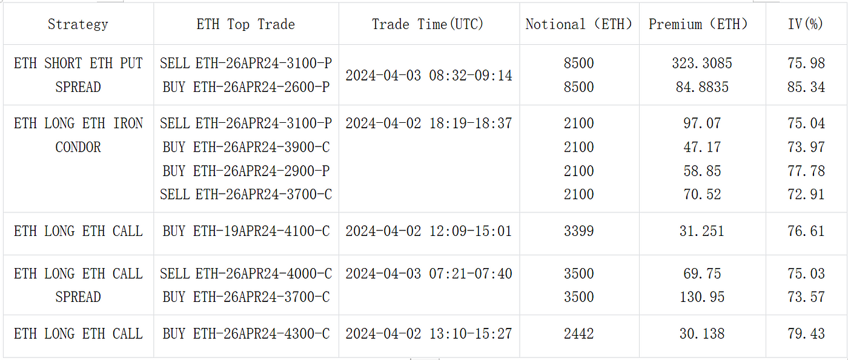848x360 pixels.
Task: Select the BUY ETH-26APR24-3900-C trade text
Action: click(x=246, y=147)
